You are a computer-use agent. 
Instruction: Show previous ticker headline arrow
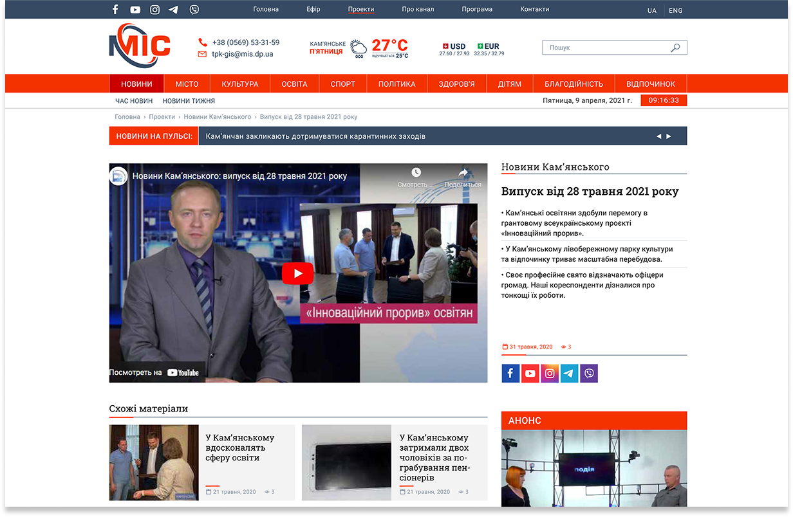[658, 136]
